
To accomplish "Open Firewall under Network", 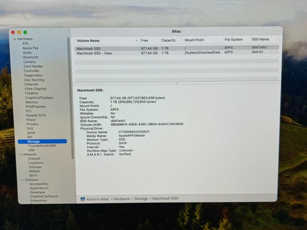I will pyautogui.click(x=34, y=159).
